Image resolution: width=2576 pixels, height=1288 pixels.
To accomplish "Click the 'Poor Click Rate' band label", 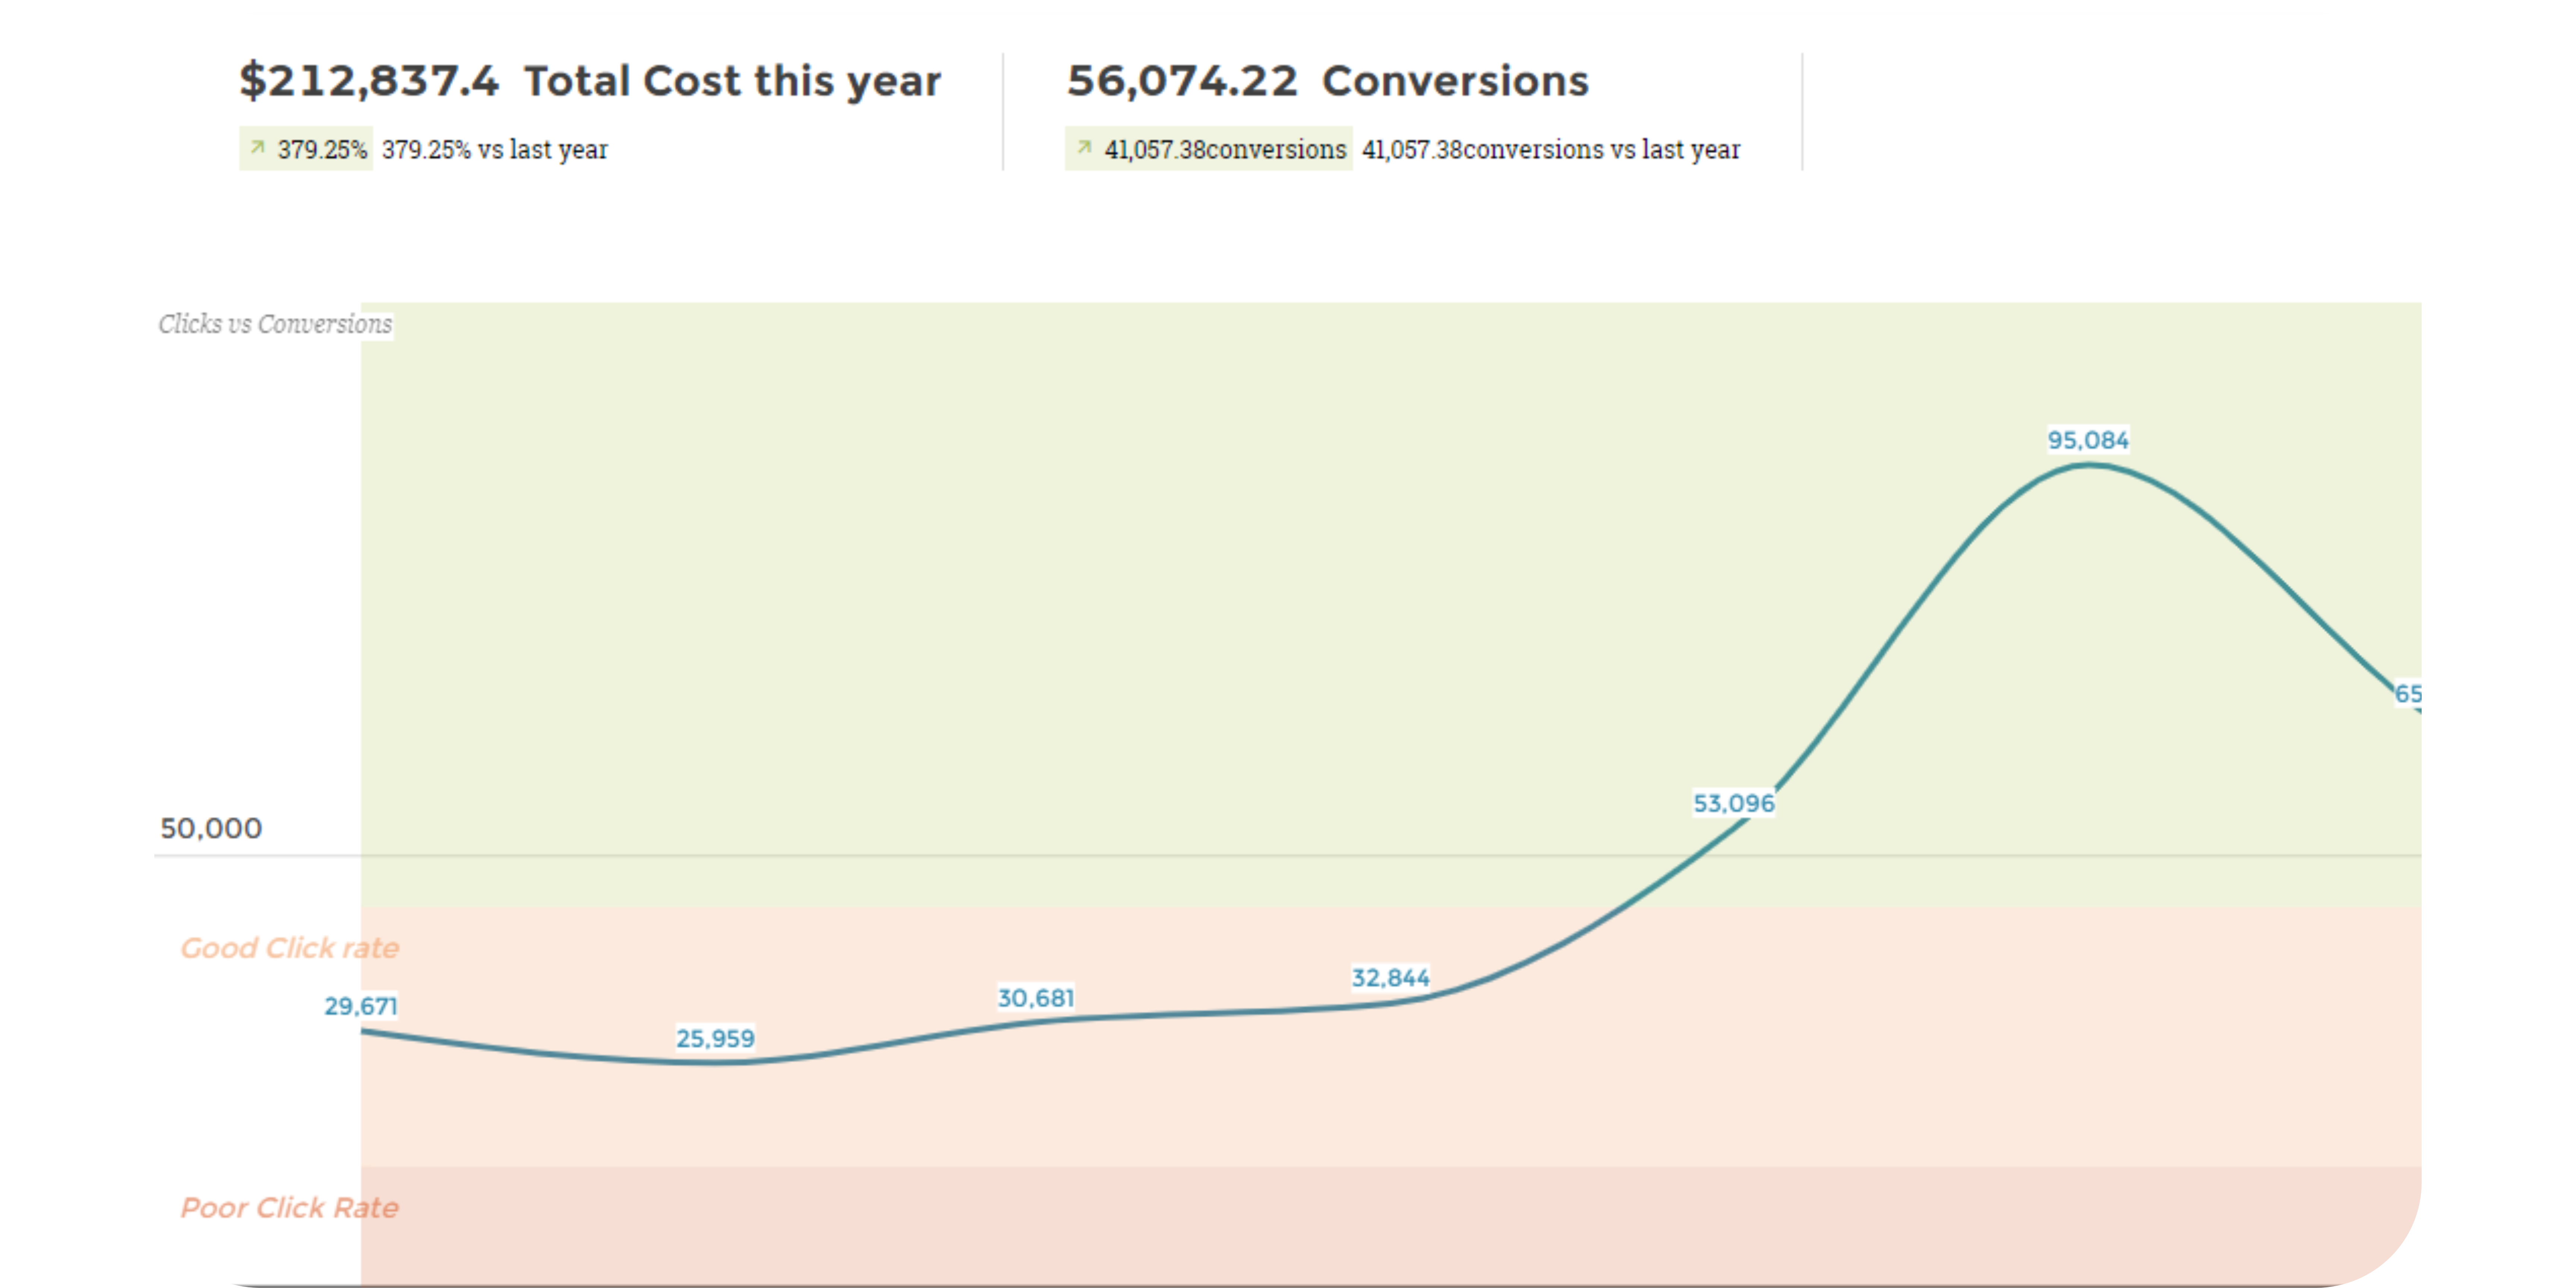I will [x=289, y=1208].
